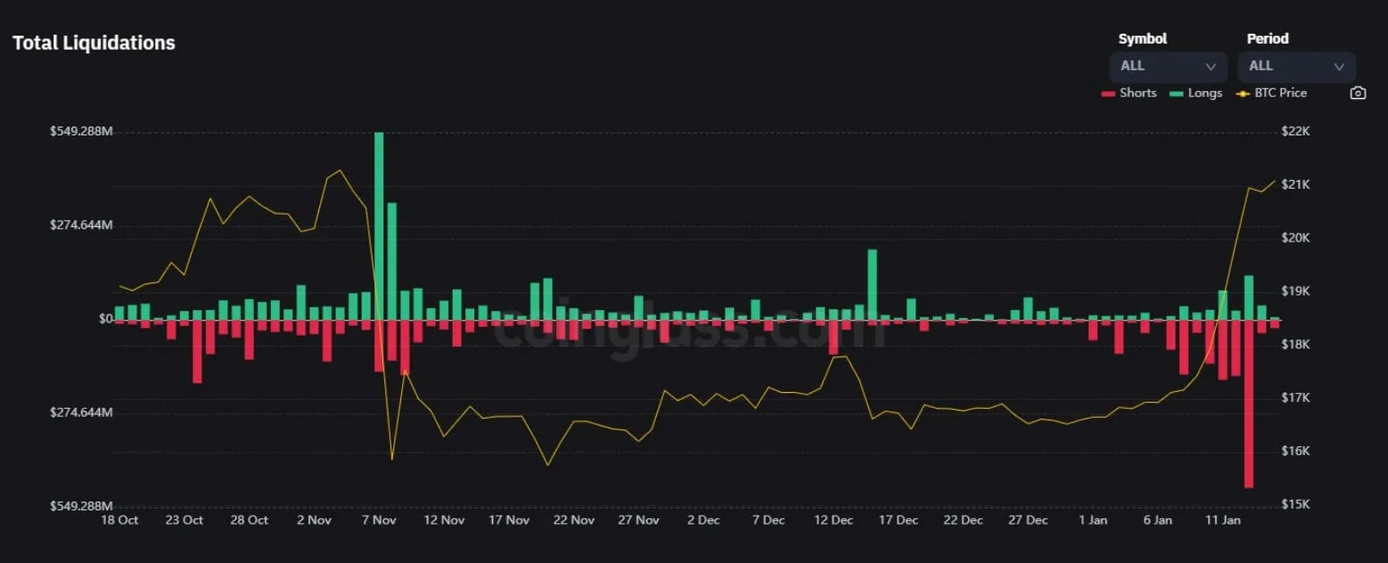Click the Symbol label
Viewport: 1388px width, 563px height.
pyautogui.click(x=1143, y=39)
